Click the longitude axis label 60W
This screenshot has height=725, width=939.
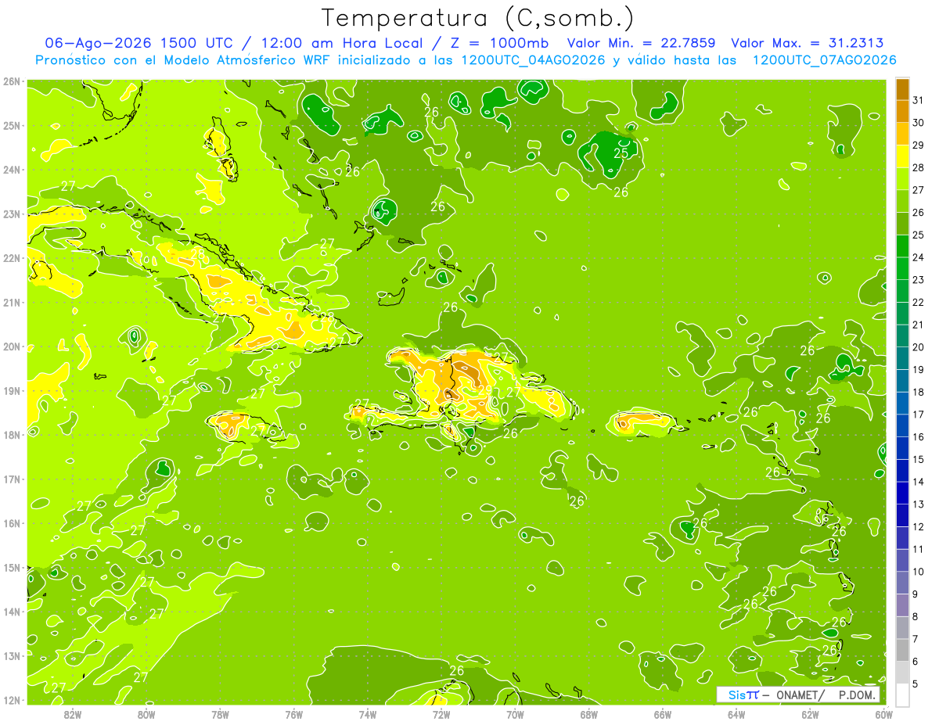(x=883, y=715)
